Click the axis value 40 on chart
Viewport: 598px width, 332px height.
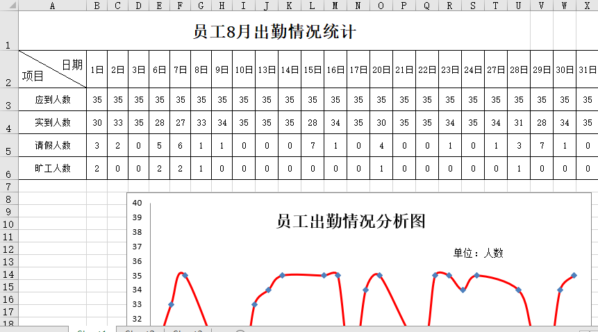click(x=137, y=203)
